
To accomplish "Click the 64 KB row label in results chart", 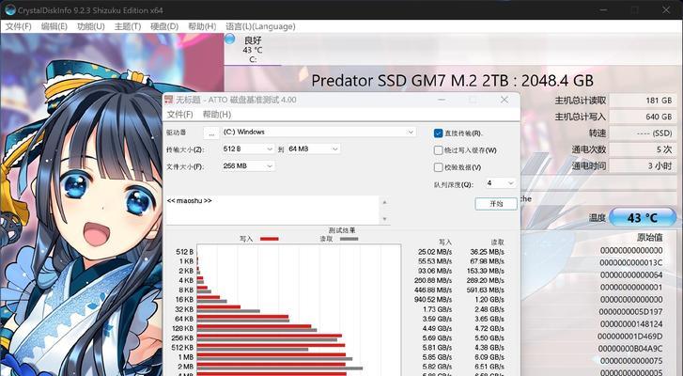I will tap(184, 319).
